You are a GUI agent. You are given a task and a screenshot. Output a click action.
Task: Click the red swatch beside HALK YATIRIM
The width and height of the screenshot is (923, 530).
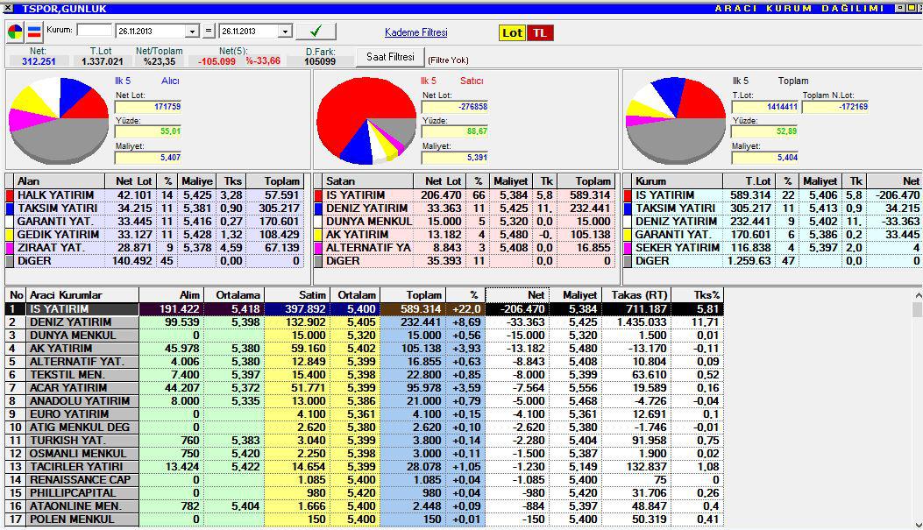[10, 195]
